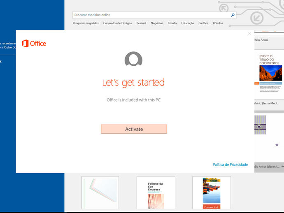284x213 pixels.
Task: Select suggested search Educação
Action: pos(187,23)
